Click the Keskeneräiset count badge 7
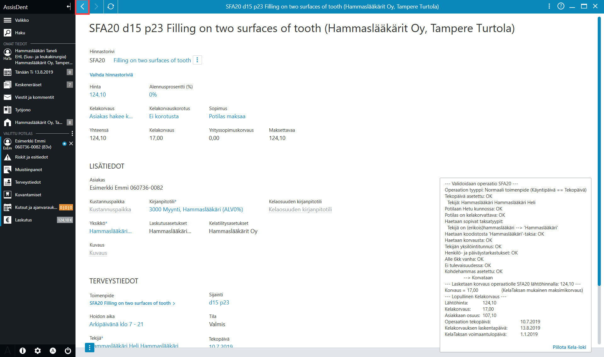 click(70, 85)
